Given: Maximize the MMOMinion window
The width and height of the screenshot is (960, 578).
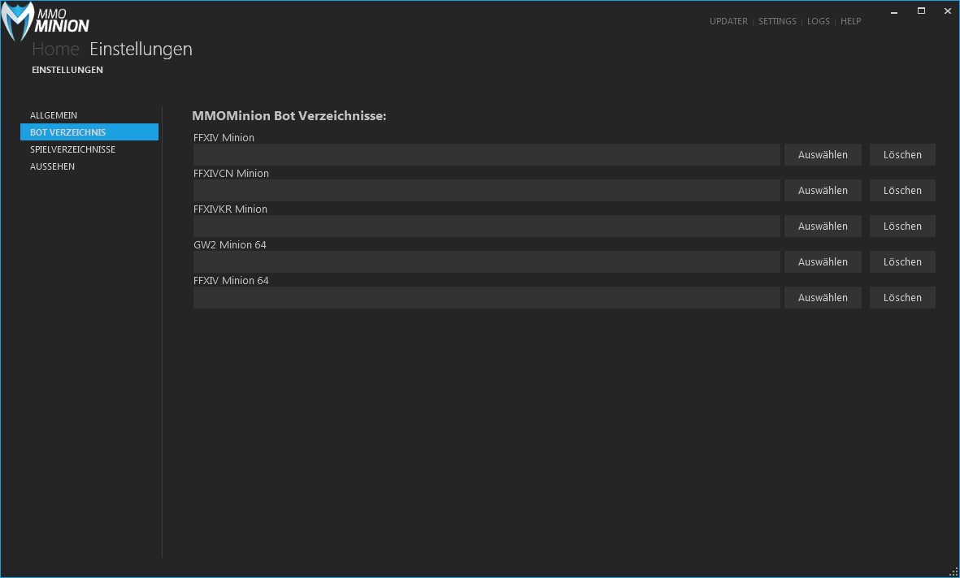Looking at the screenshot, I should (x=921, y=11).
